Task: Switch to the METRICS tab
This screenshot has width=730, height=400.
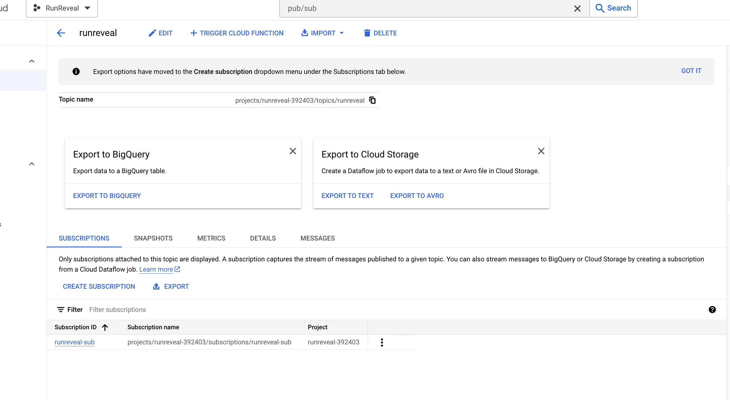Action: click(x=211, y=238)
